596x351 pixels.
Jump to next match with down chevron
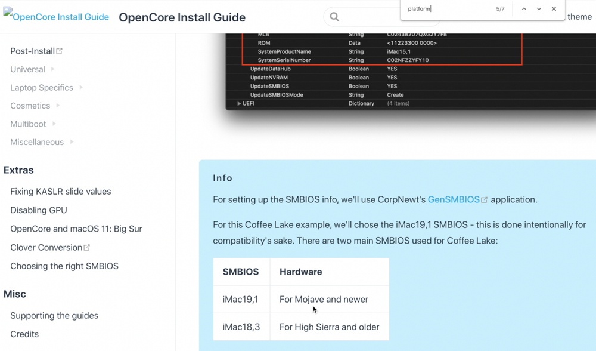[x=539, y=9]
